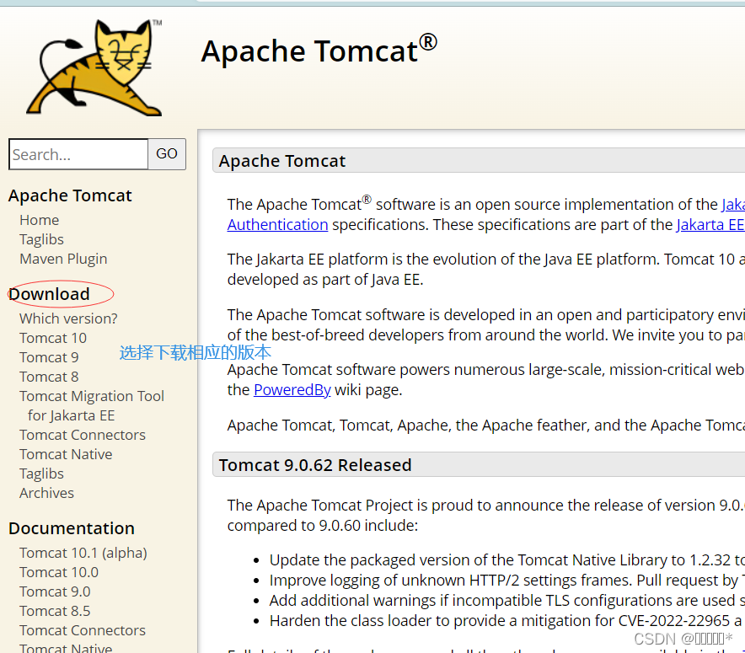Open the Home sidebar link
Image resolution: width=745 pixels, height=653 pixels.
point(40,220)
